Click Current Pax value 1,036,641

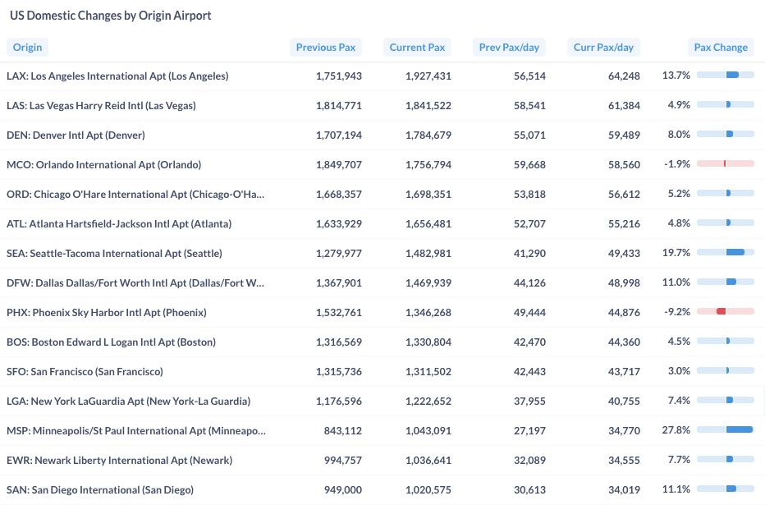[428, 460]
